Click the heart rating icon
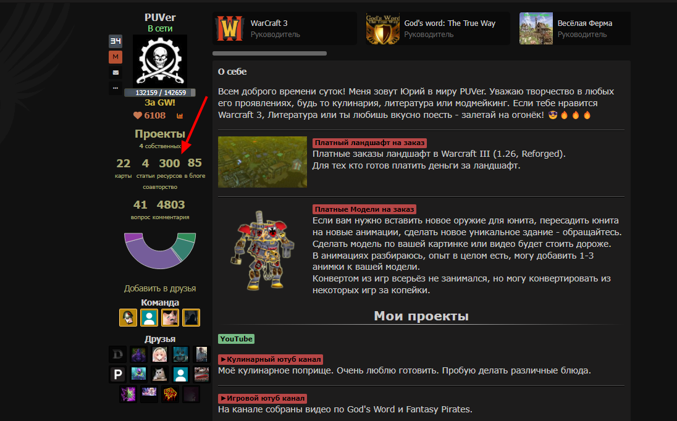The height and width of the screenshot is (421, 677). coord(137,115)
